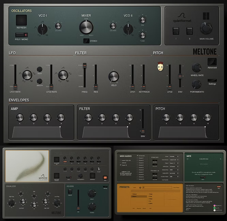Check the USB Midi device checkbox
This screenshot has height=221, width=227.
120,163
